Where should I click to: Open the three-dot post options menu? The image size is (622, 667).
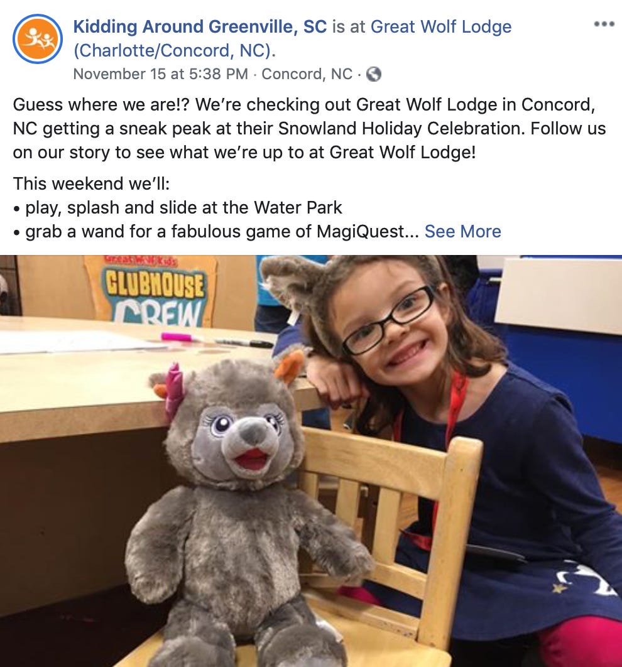coord(604,24)
